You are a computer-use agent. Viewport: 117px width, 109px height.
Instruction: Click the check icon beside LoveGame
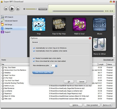click(x=3, y=91)
